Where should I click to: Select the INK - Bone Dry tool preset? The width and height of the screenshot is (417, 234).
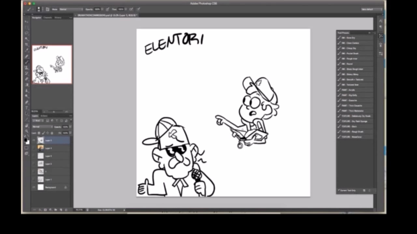[x=355, y=38]
